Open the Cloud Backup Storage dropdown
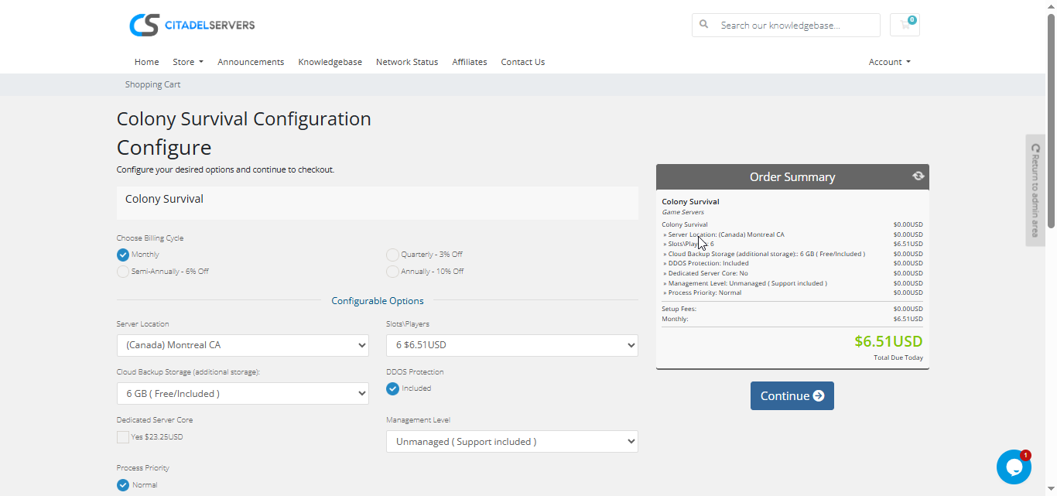 click(242, 394)
